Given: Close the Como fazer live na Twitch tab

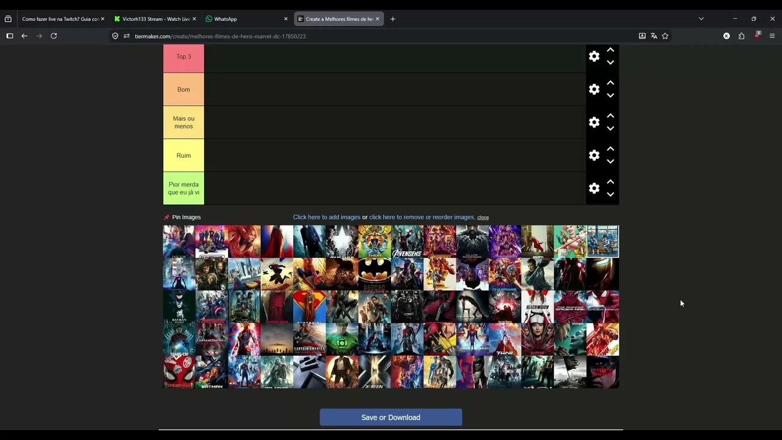Looking at the screenshot, I should tap(103, 19).
